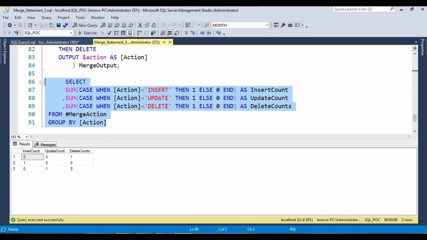Click the Navigate Backward arrow icon
427x240 pixels.
[x=10, y=25]
